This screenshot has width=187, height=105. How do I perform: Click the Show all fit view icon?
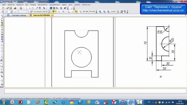tap(122, 12)
